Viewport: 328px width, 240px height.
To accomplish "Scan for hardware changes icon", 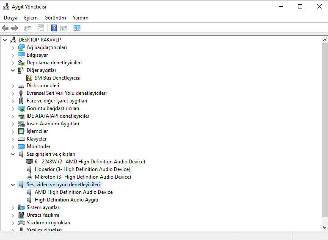I will point(77,28).
